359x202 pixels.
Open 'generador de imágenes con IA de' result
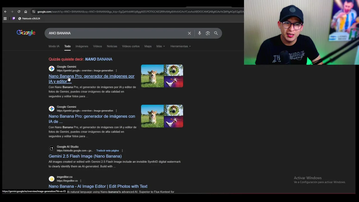coord(92,119)
